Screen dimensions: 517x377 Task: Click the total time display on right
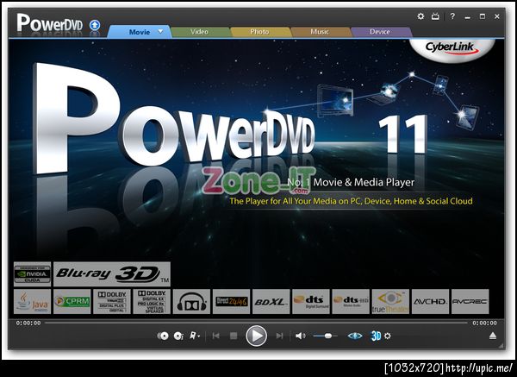click(484, 324)
